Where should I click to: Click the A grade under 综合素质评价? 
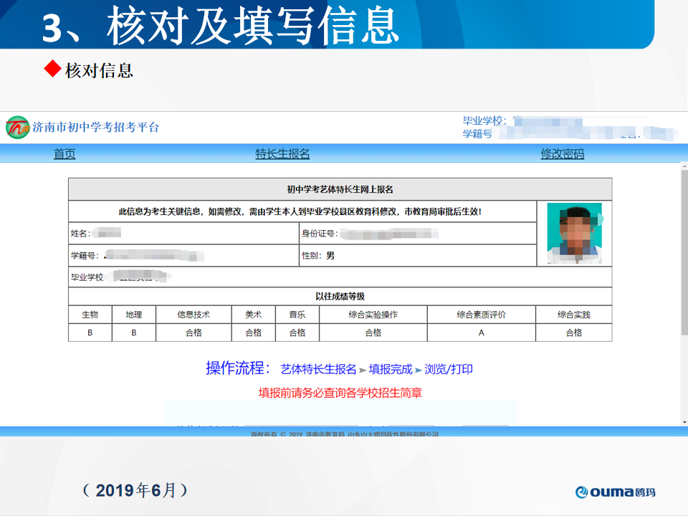482,333
